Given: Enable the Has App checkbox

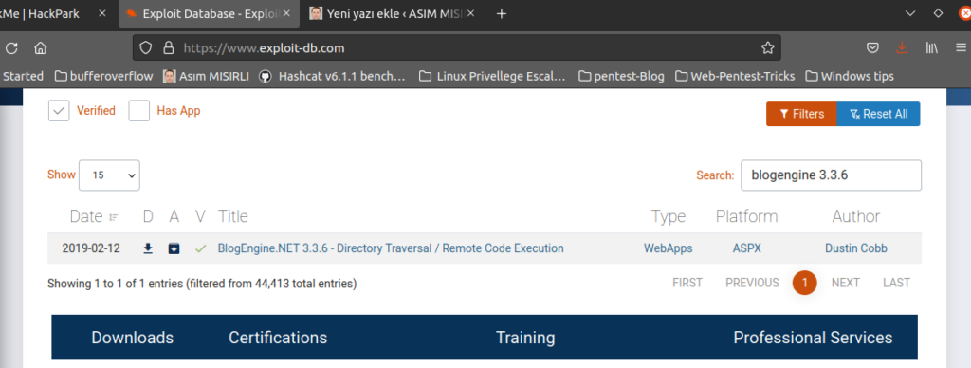Looking at the screenshot, I should tap(139, 111).
